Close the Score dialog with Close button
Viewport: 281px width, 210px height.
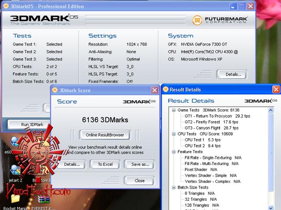[x=139, y=181]
